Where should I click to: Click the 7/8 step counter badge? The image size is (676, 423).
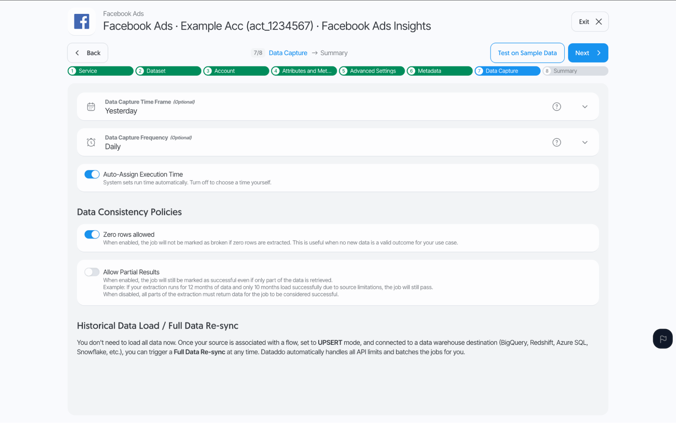point(258,53)
